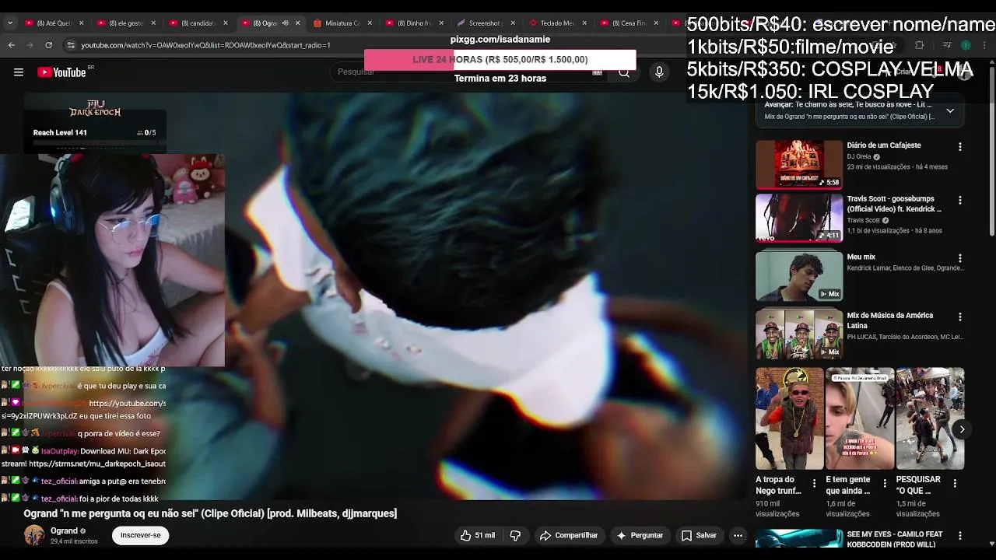Go to the YouTube home logo
This screenshot has height=560, width=996.
coord(63,72)
